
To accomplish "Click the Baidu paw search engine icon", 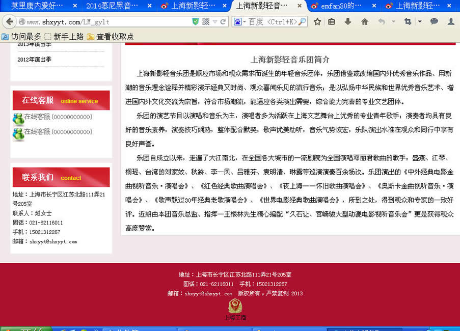I will [x=237, y=22].
